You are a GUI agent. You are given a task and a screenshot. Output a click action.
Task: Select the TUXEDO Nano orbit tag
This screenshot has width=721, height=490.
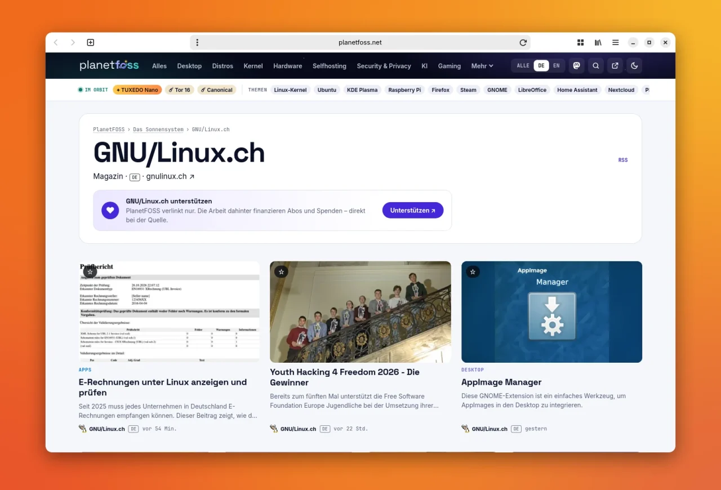tap(137, 90)
